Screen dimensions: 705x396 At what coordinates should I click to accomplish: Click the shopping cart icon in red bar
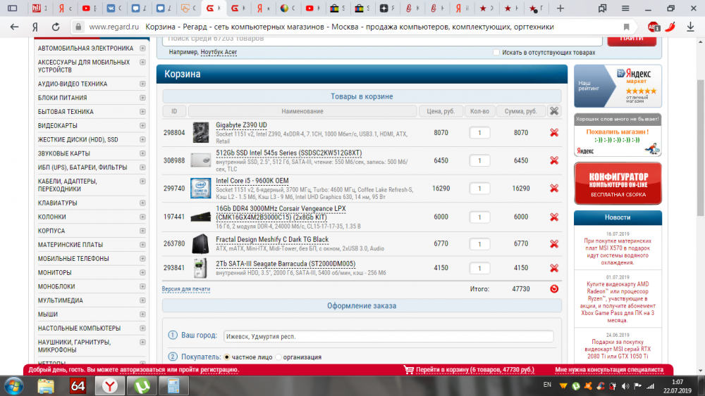pos(408,369)
